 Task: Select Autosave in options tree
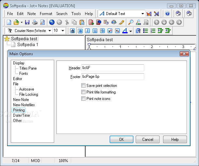pos(26,89)
